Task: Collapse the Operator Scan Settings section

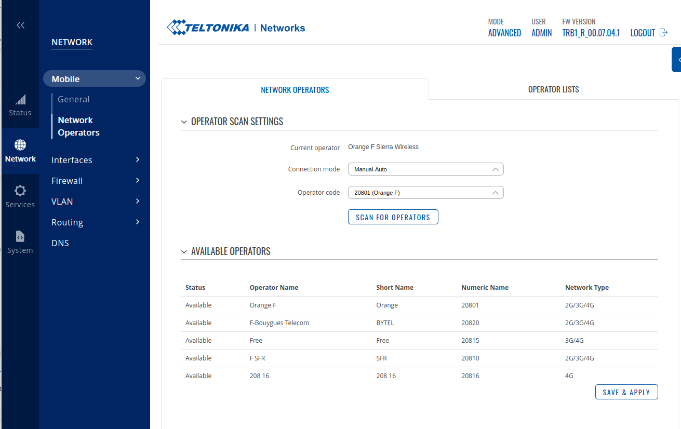Action: [184, 122]
